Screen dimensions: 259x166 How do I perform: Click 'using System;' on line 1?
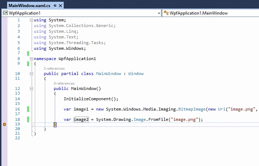coord(50,20)
